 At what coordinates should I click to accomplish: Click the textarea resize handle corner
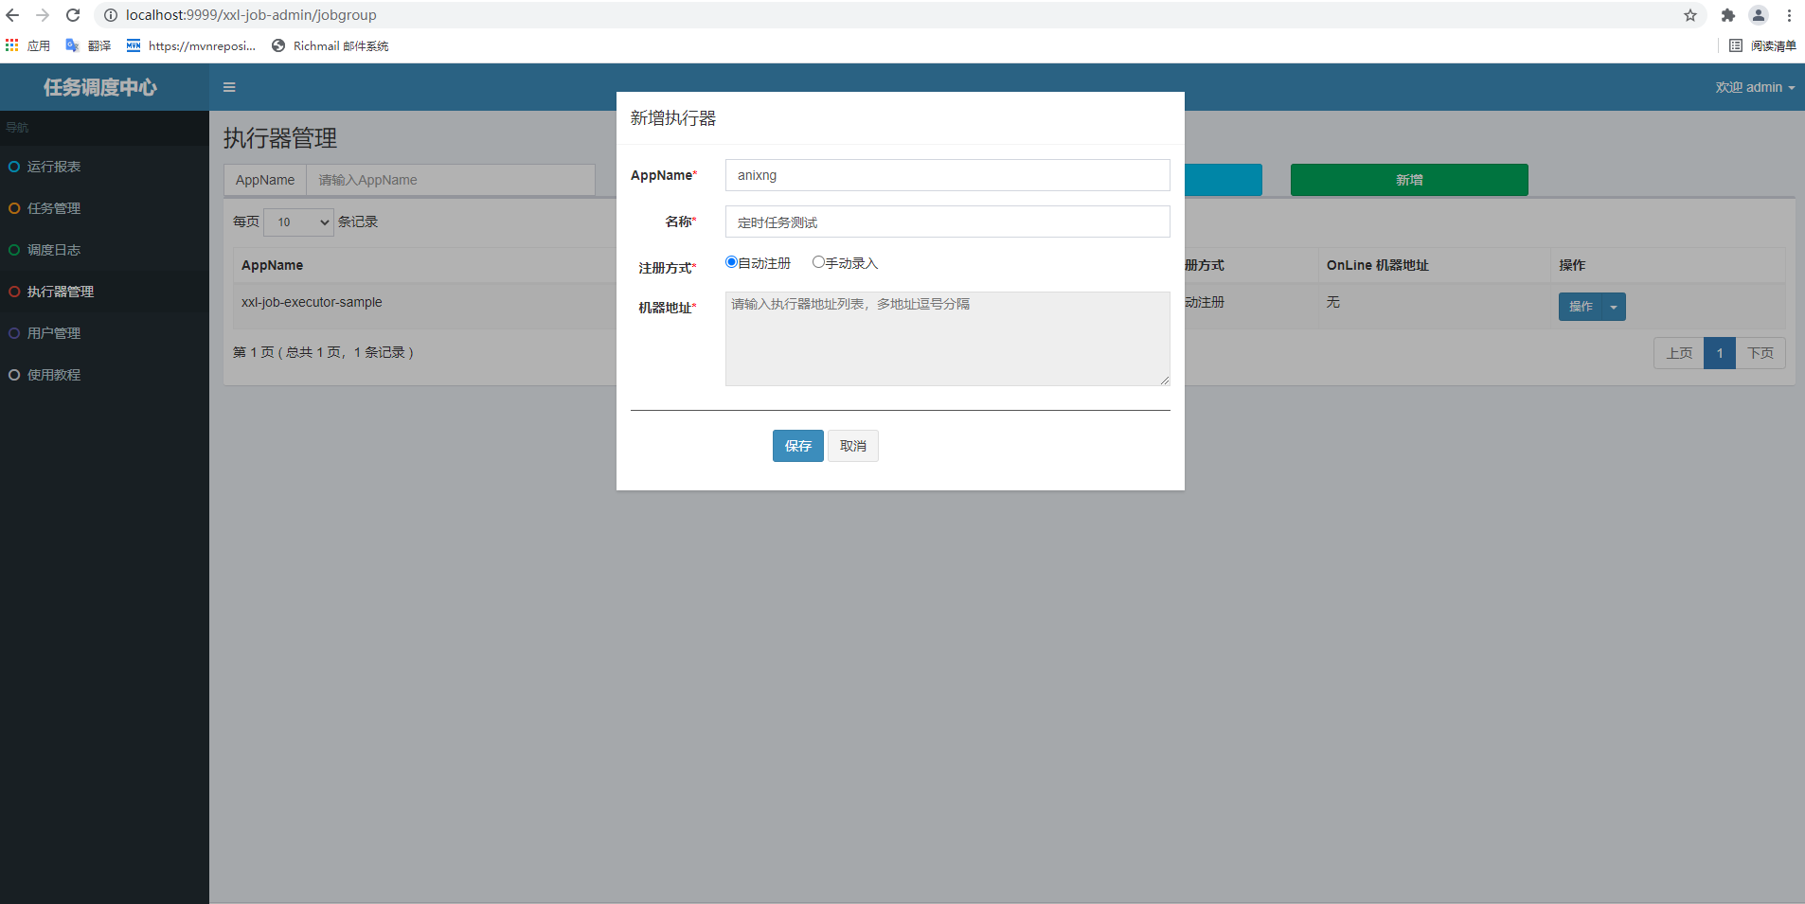click(1164, 380)
